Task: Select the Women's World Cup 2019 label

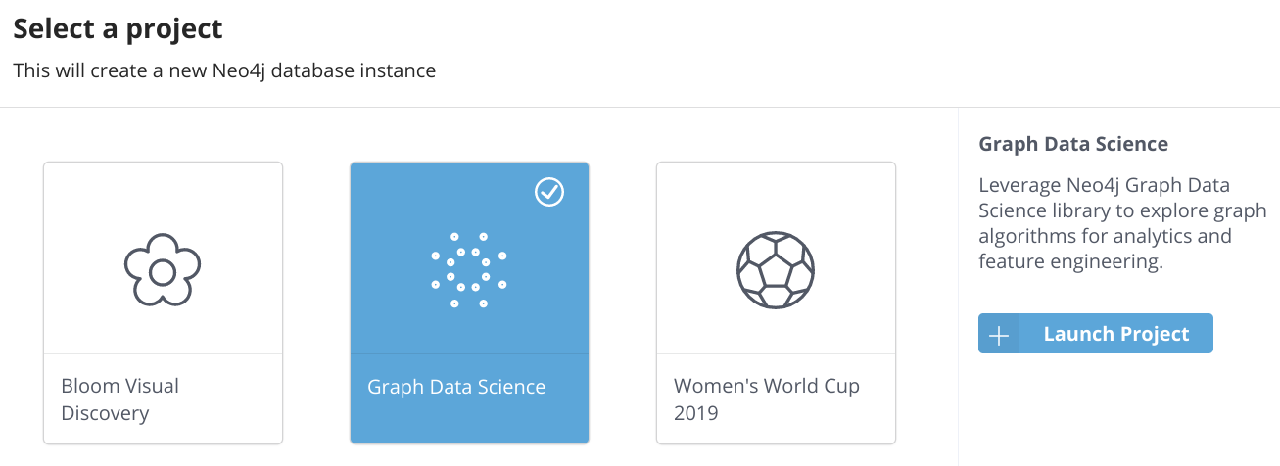Action: tap(766, 399)
